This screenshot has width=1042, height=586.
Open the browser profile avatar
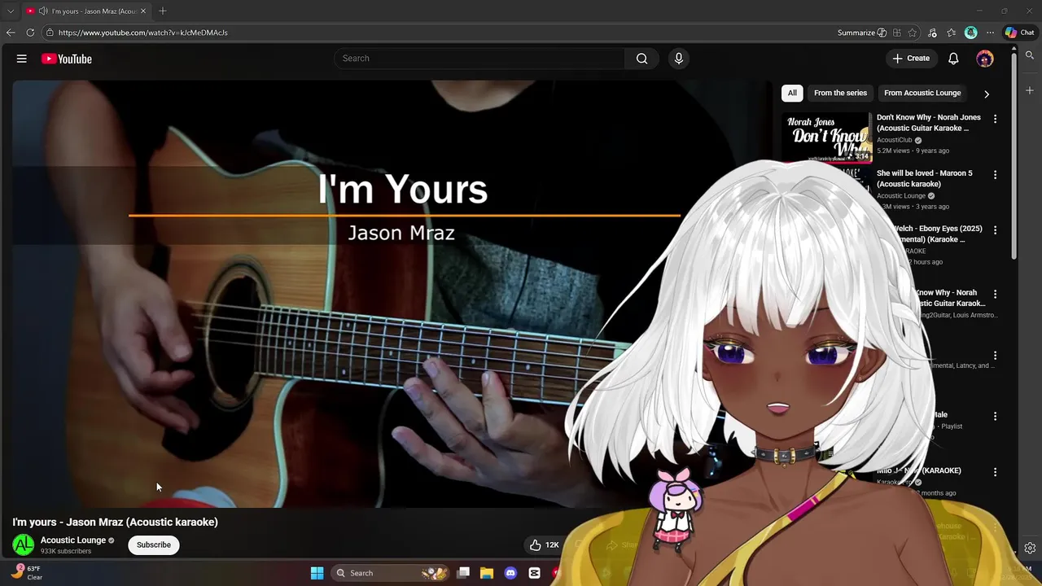point(971,33)
